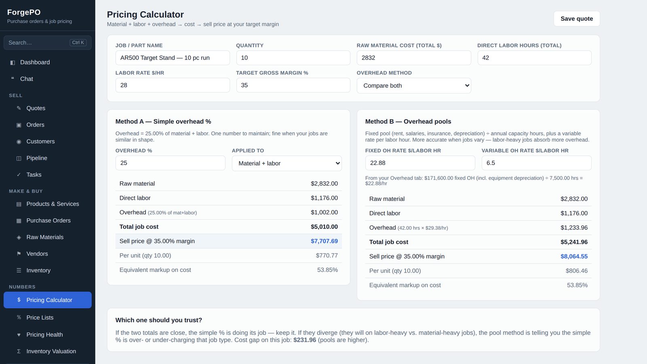This screenshot has height=364, width=647.
Task: Click the Tasks checkmark icon
Action: point(19,175)
